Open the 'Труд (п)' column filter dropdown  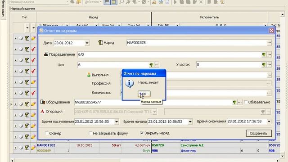148,25
